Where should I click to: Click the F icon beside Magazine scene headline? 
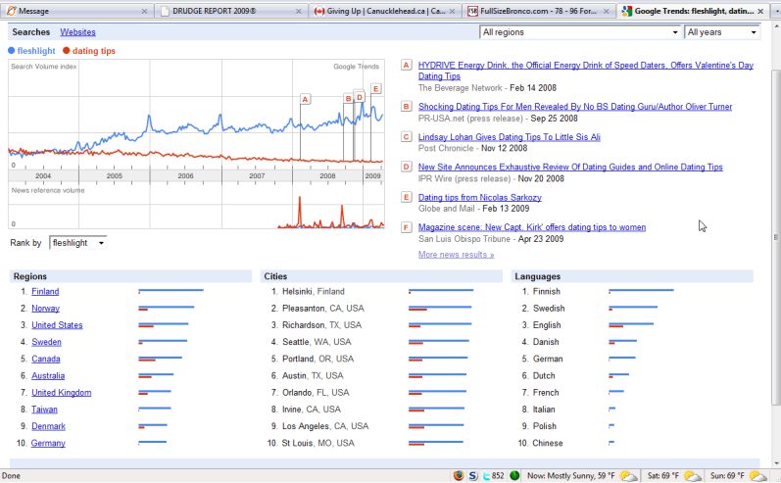tap(407, 227)
